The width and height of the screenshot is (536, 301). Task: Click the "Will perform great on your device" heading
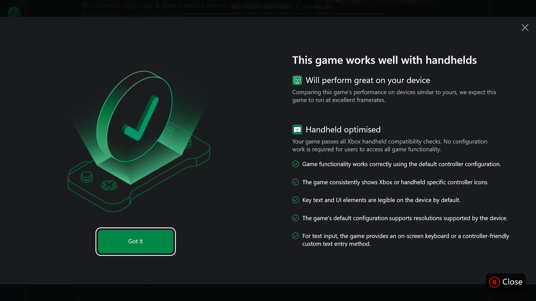tap(368, 80)
